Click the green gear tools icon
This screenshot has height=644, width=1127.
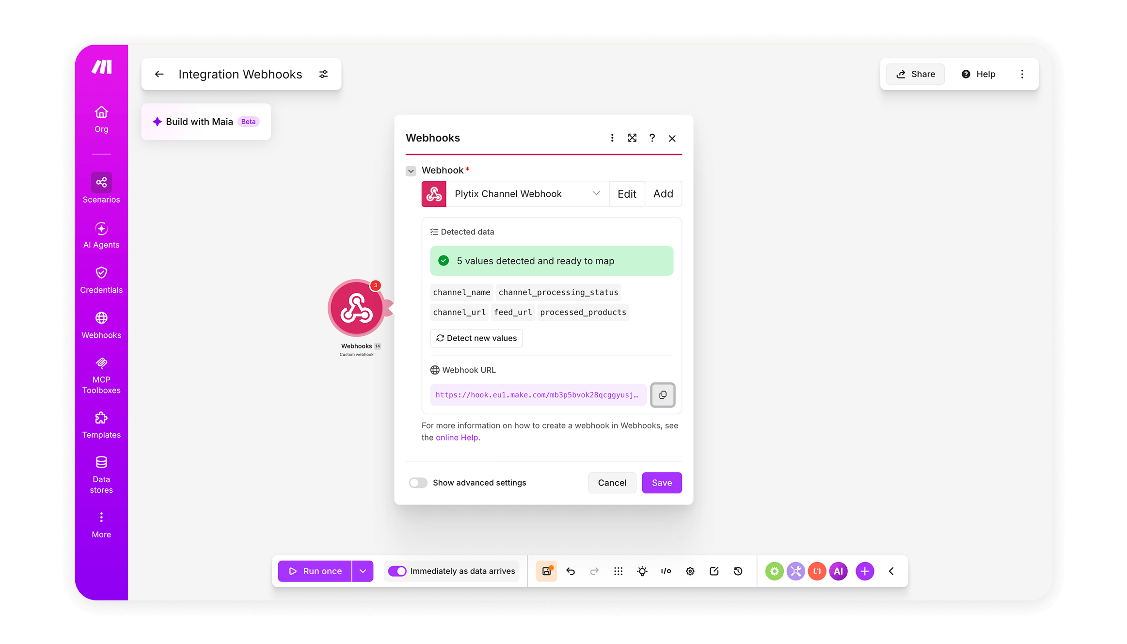pos(775,571)
